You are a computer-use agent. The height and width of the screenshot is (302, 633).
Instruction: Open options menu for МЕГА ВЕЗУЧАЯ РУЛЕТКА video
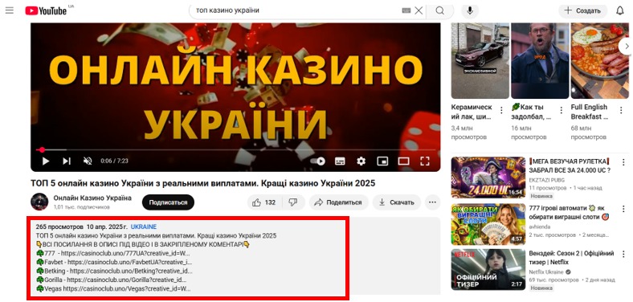623,161
